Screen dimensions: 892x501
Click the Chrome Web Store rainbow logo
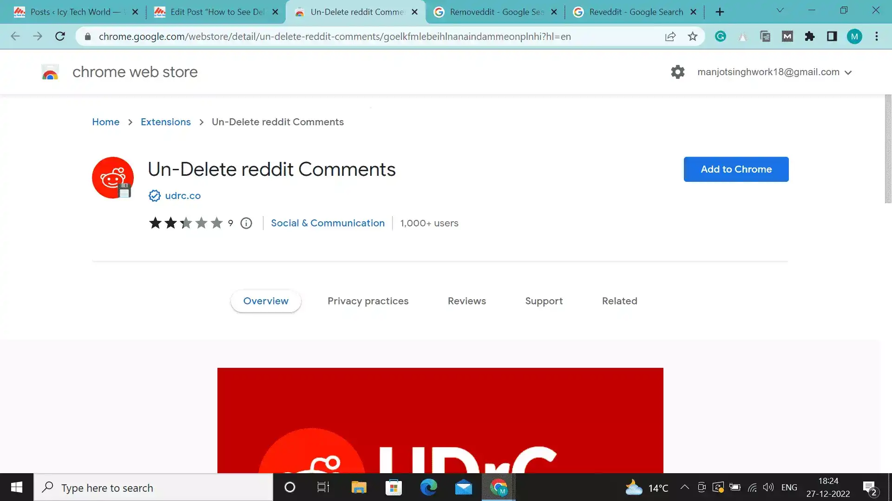(x=50, y=72)
